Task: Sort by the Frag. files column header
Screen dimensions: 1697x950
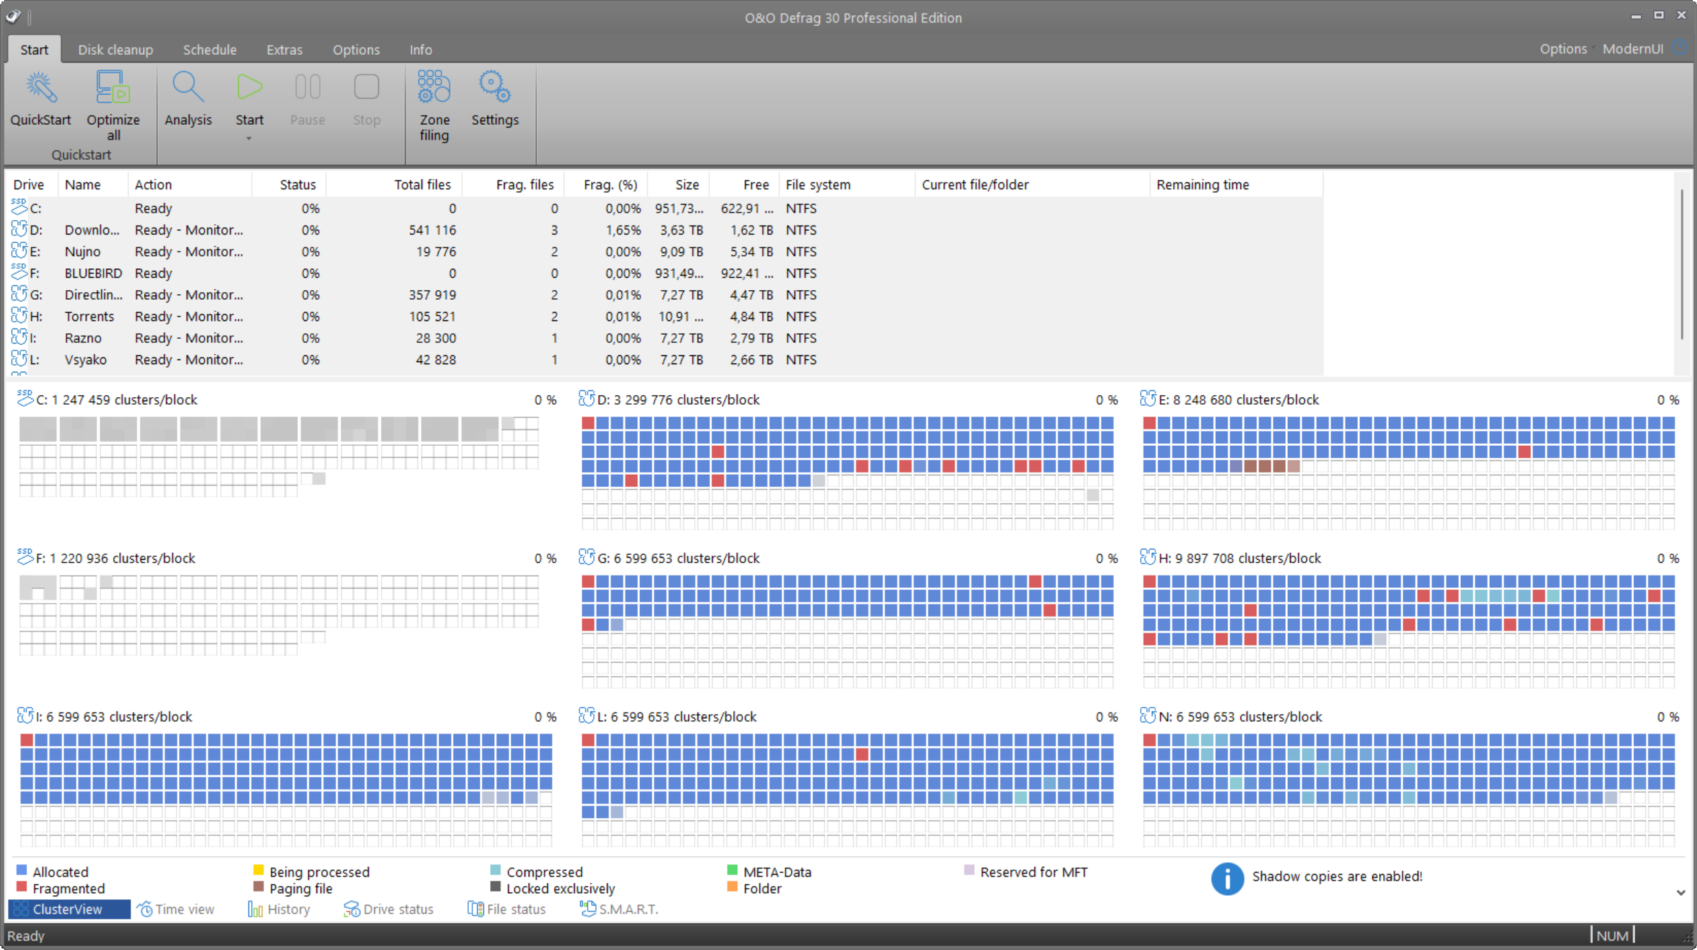Action: click(x=524, y=185)
